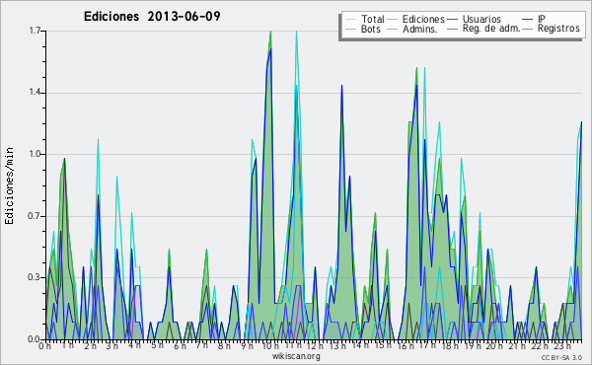The width and height of the screenshot is (592, 365).
Task: Click the 1.4 y-axis value
Action: point(36,93)
